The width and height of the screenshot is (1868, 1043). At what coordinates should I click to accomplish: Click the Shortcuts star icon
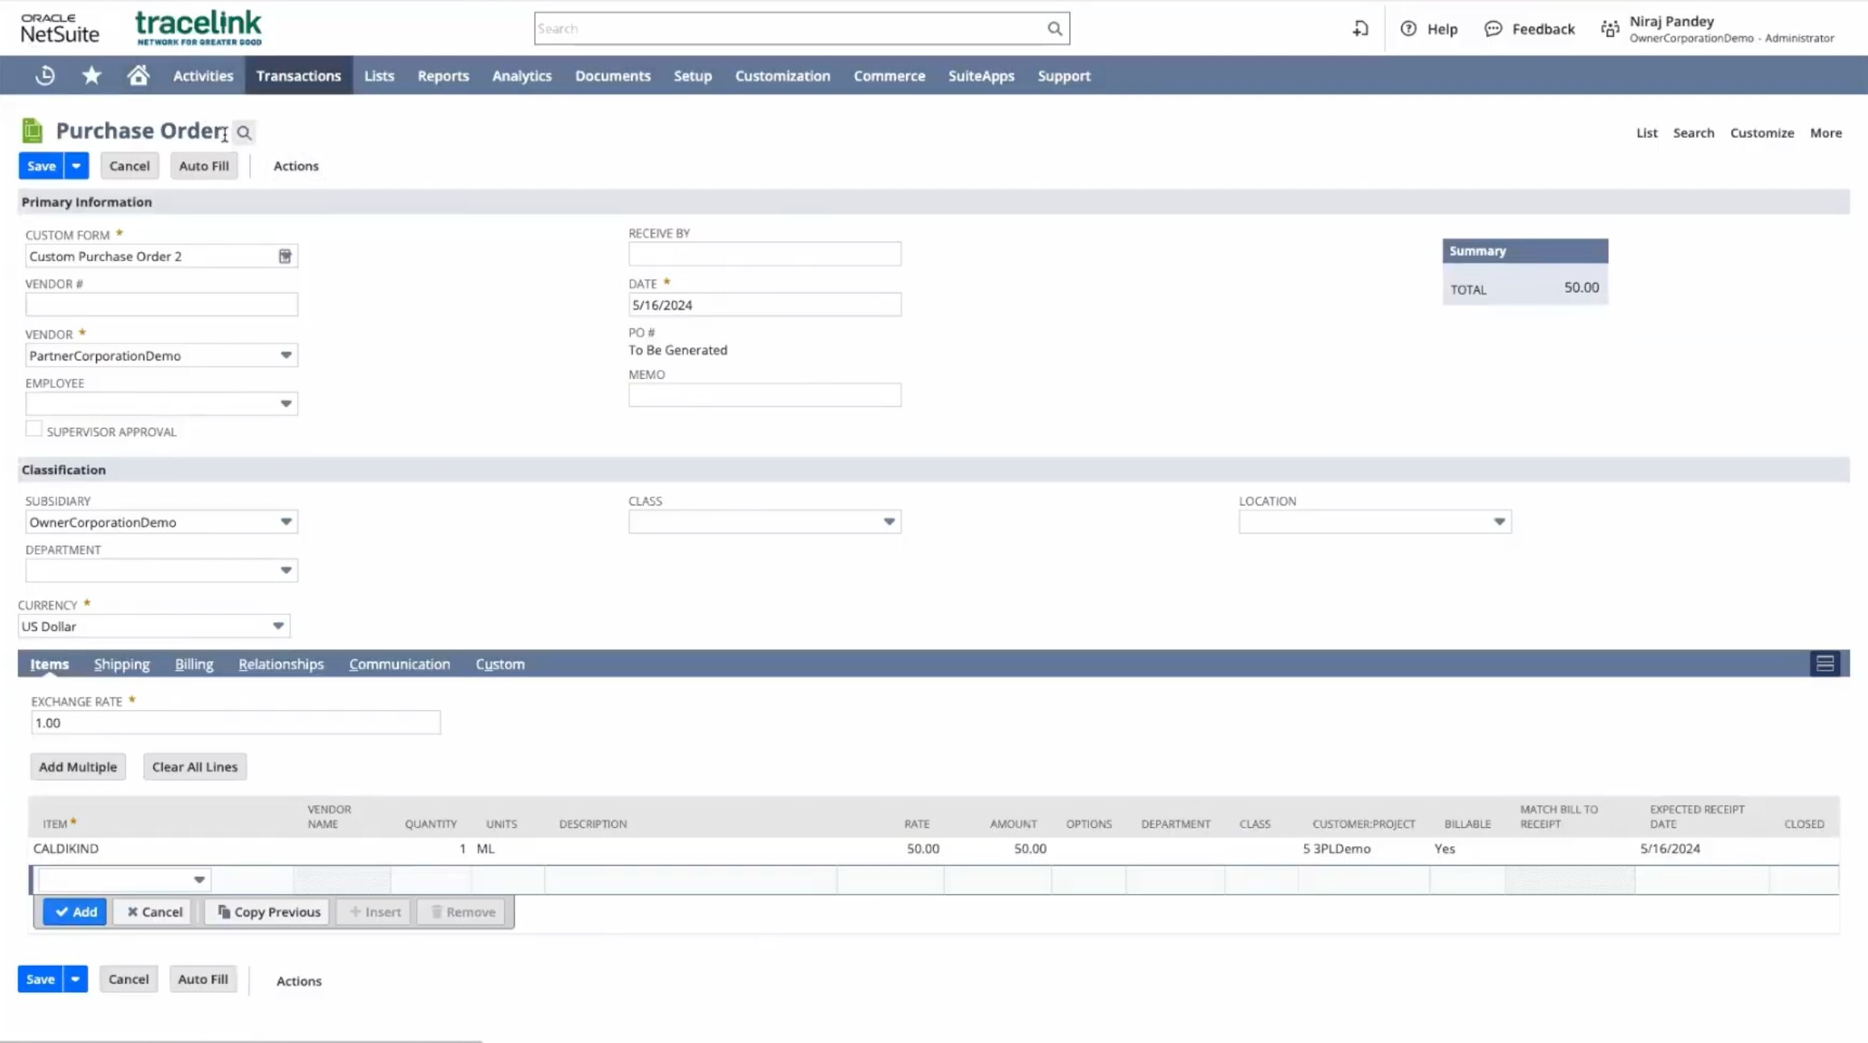(x=92, y=76)
